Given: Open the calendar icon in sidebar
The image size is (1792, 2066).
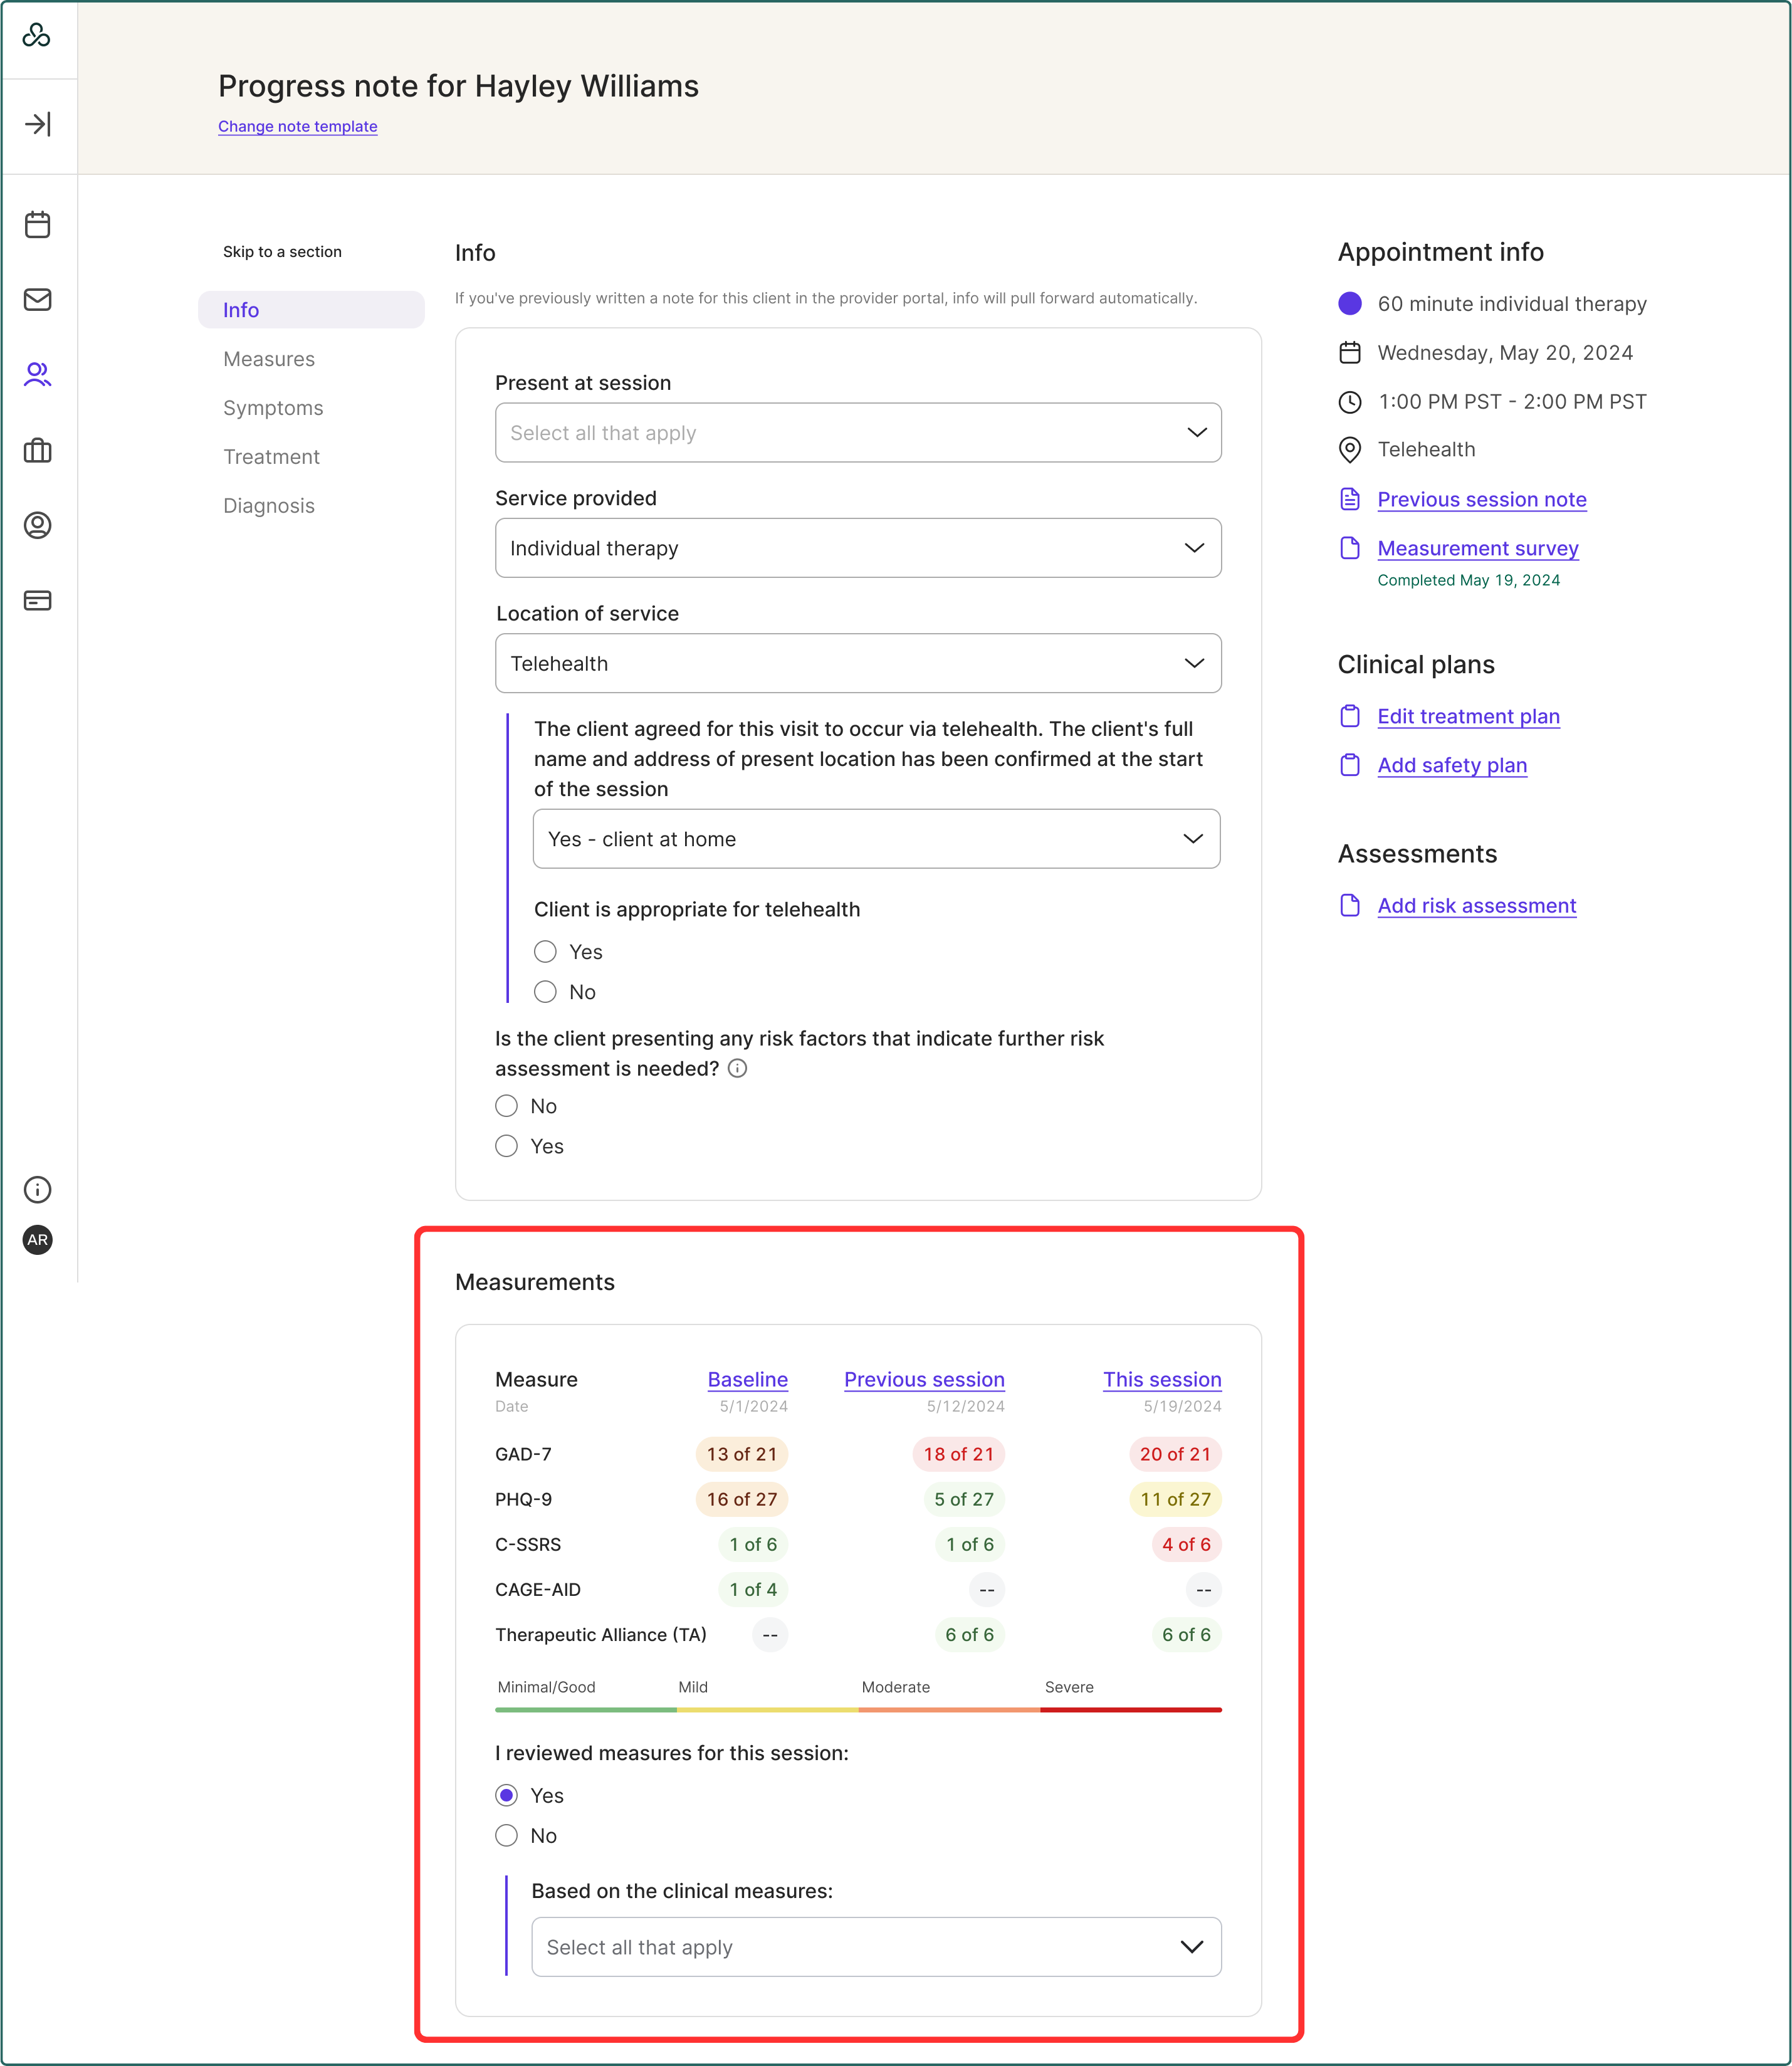Looking at the screenshot, I should tap(37, 224).
